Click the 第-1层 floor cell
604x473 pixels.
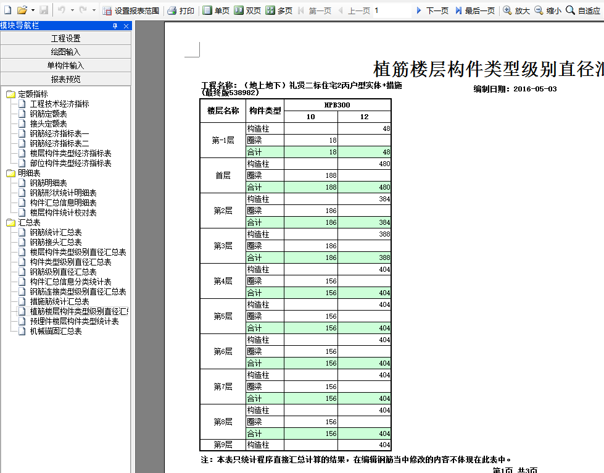click(x=223, y=140)
